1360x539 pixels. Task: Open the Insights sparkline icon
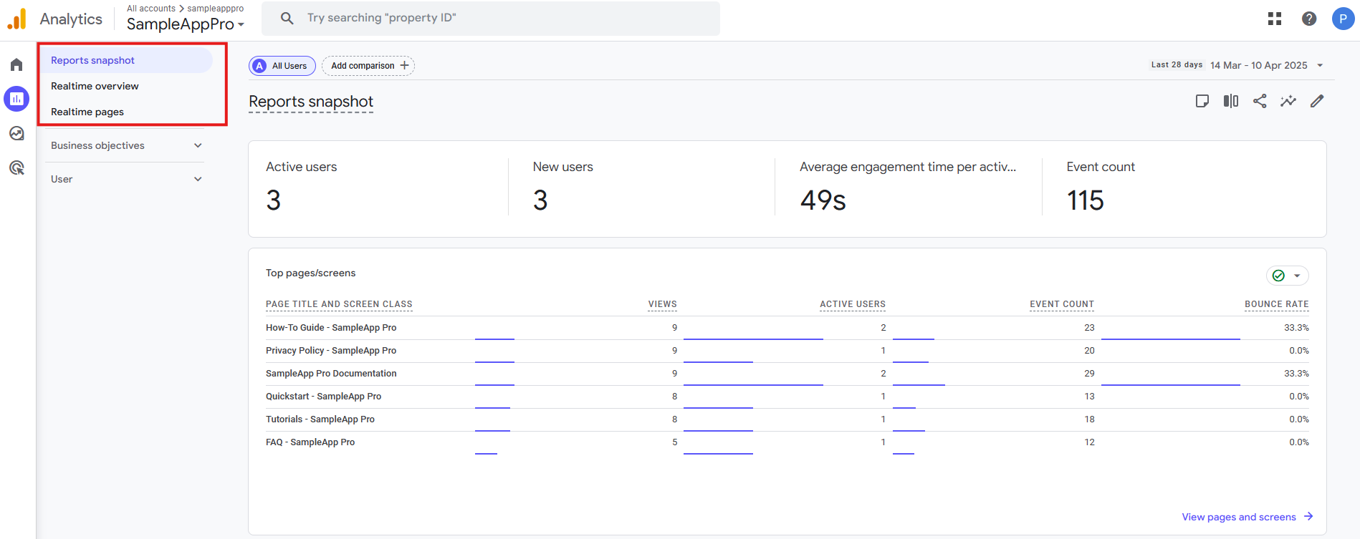coord(1288,101)
